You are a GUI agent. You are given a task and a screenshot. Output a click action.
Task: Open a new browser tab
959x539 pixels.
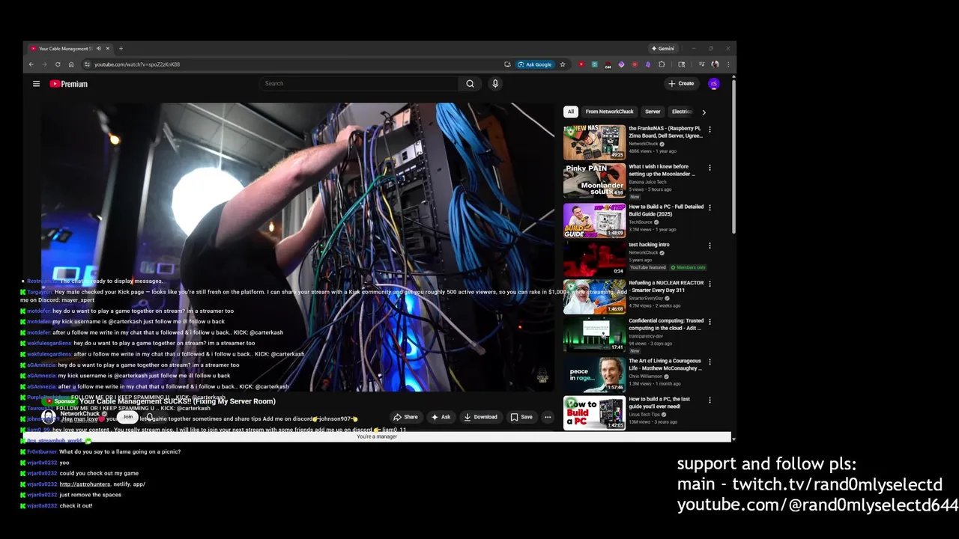121,49
